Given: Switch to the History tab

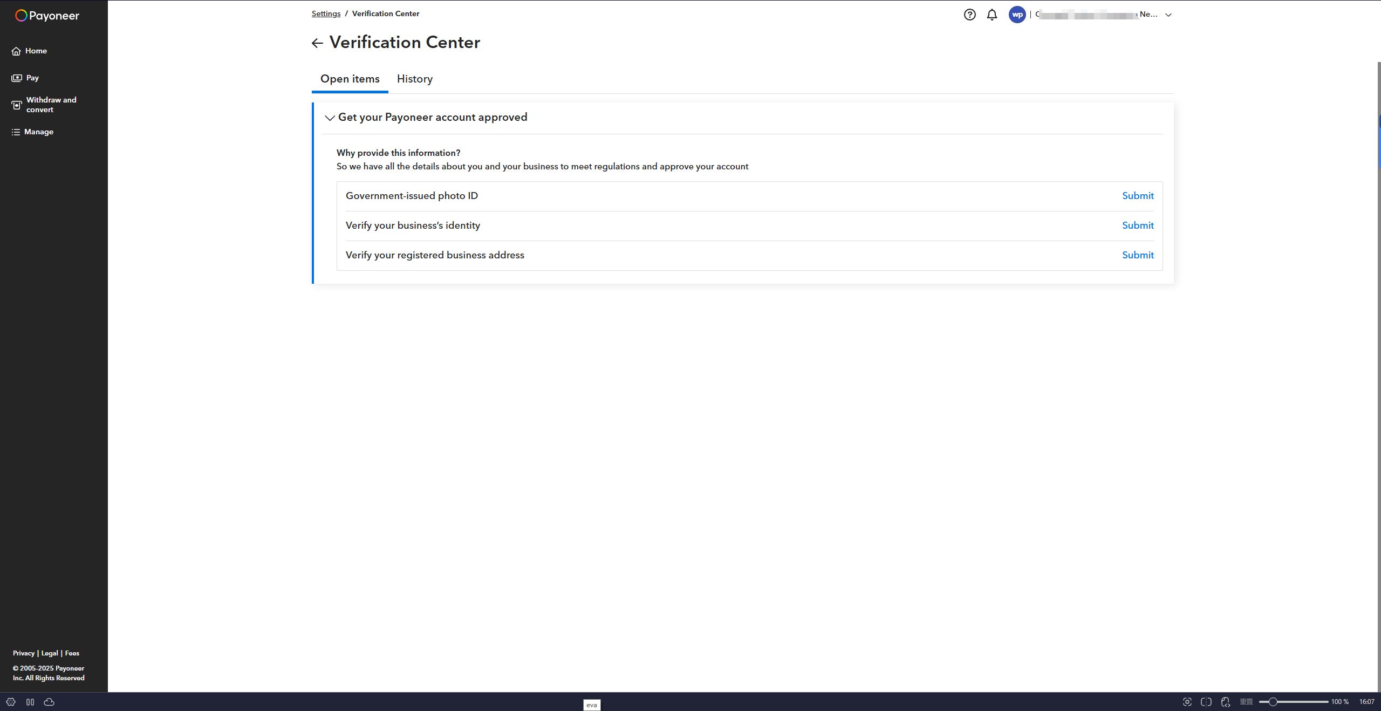Looking at the screenshot, I should 414,79.
